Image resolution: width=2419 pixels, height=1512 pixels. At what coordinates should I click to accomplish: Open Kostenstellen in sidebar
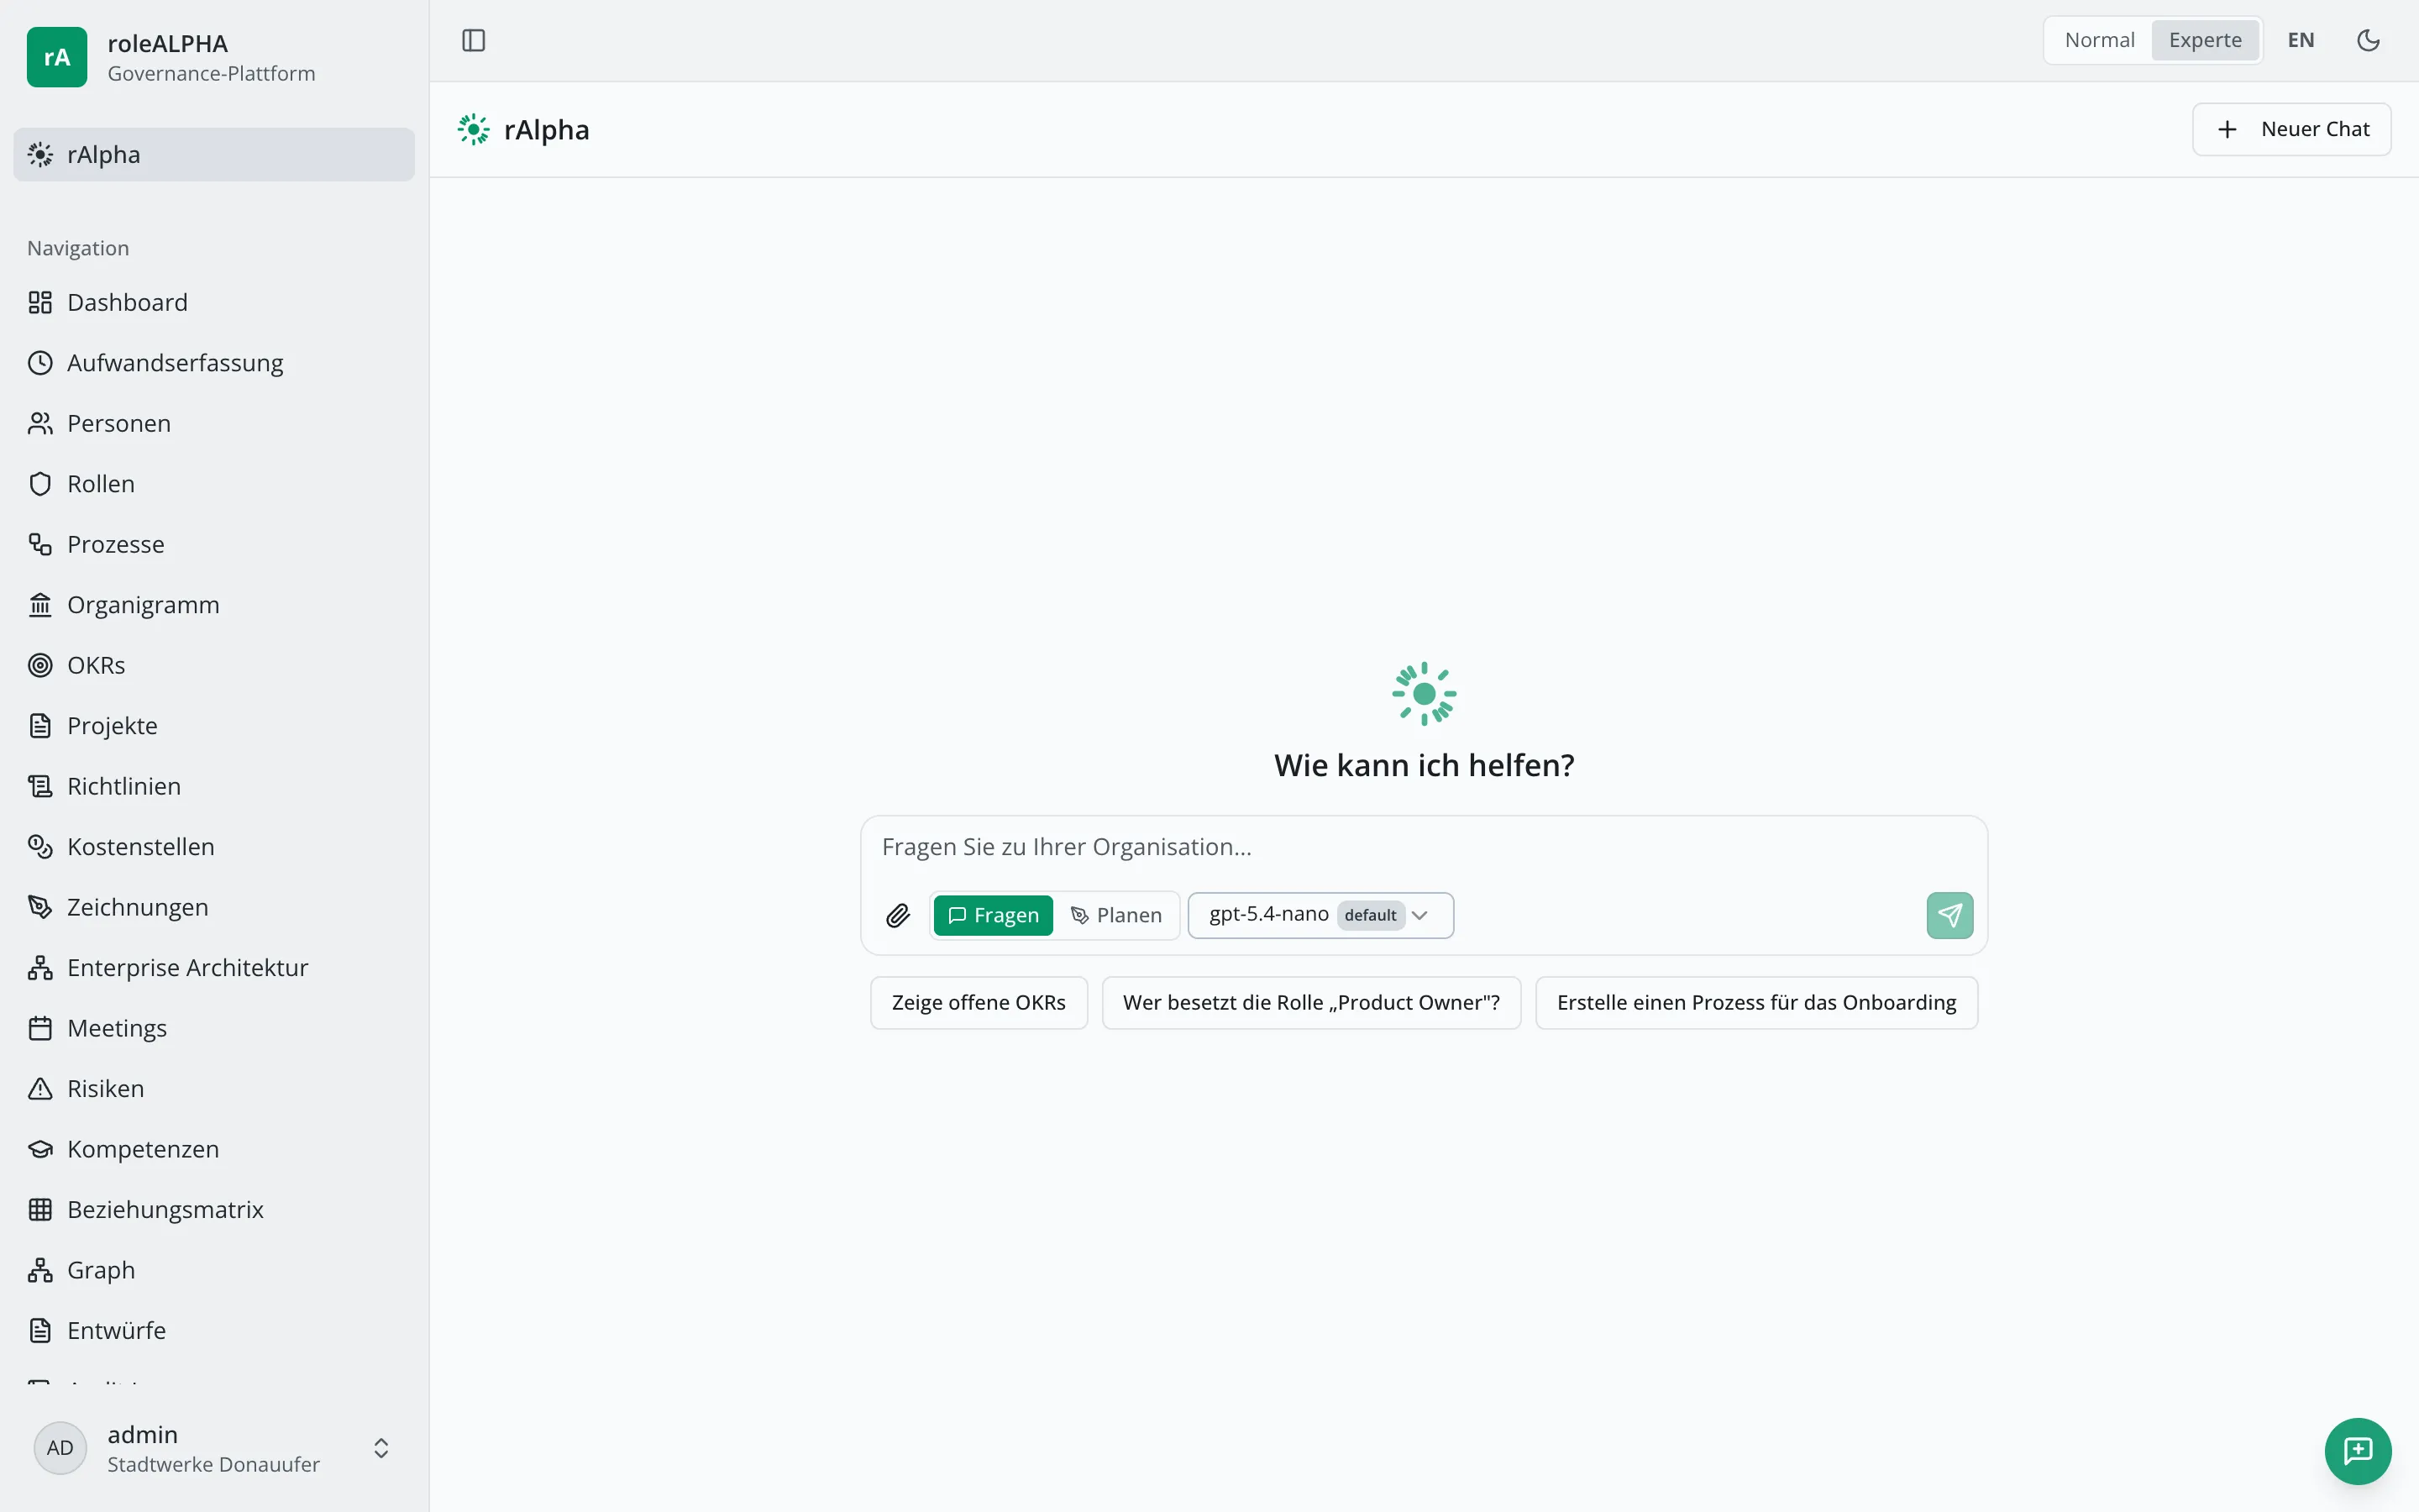(x=214, y=847)
